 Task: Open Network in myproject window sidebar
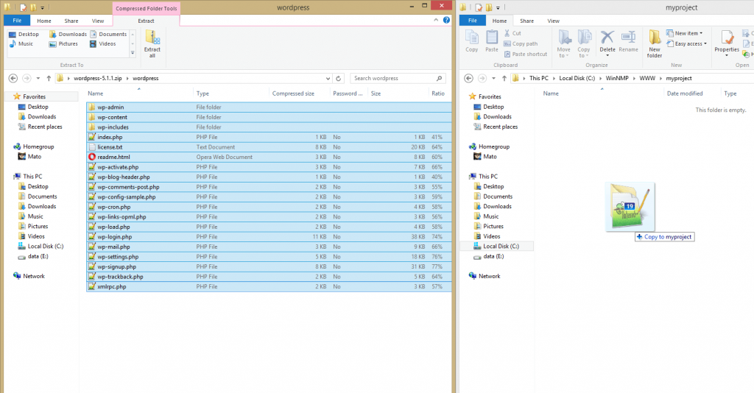pyautogui.click(x=485, y=276)
